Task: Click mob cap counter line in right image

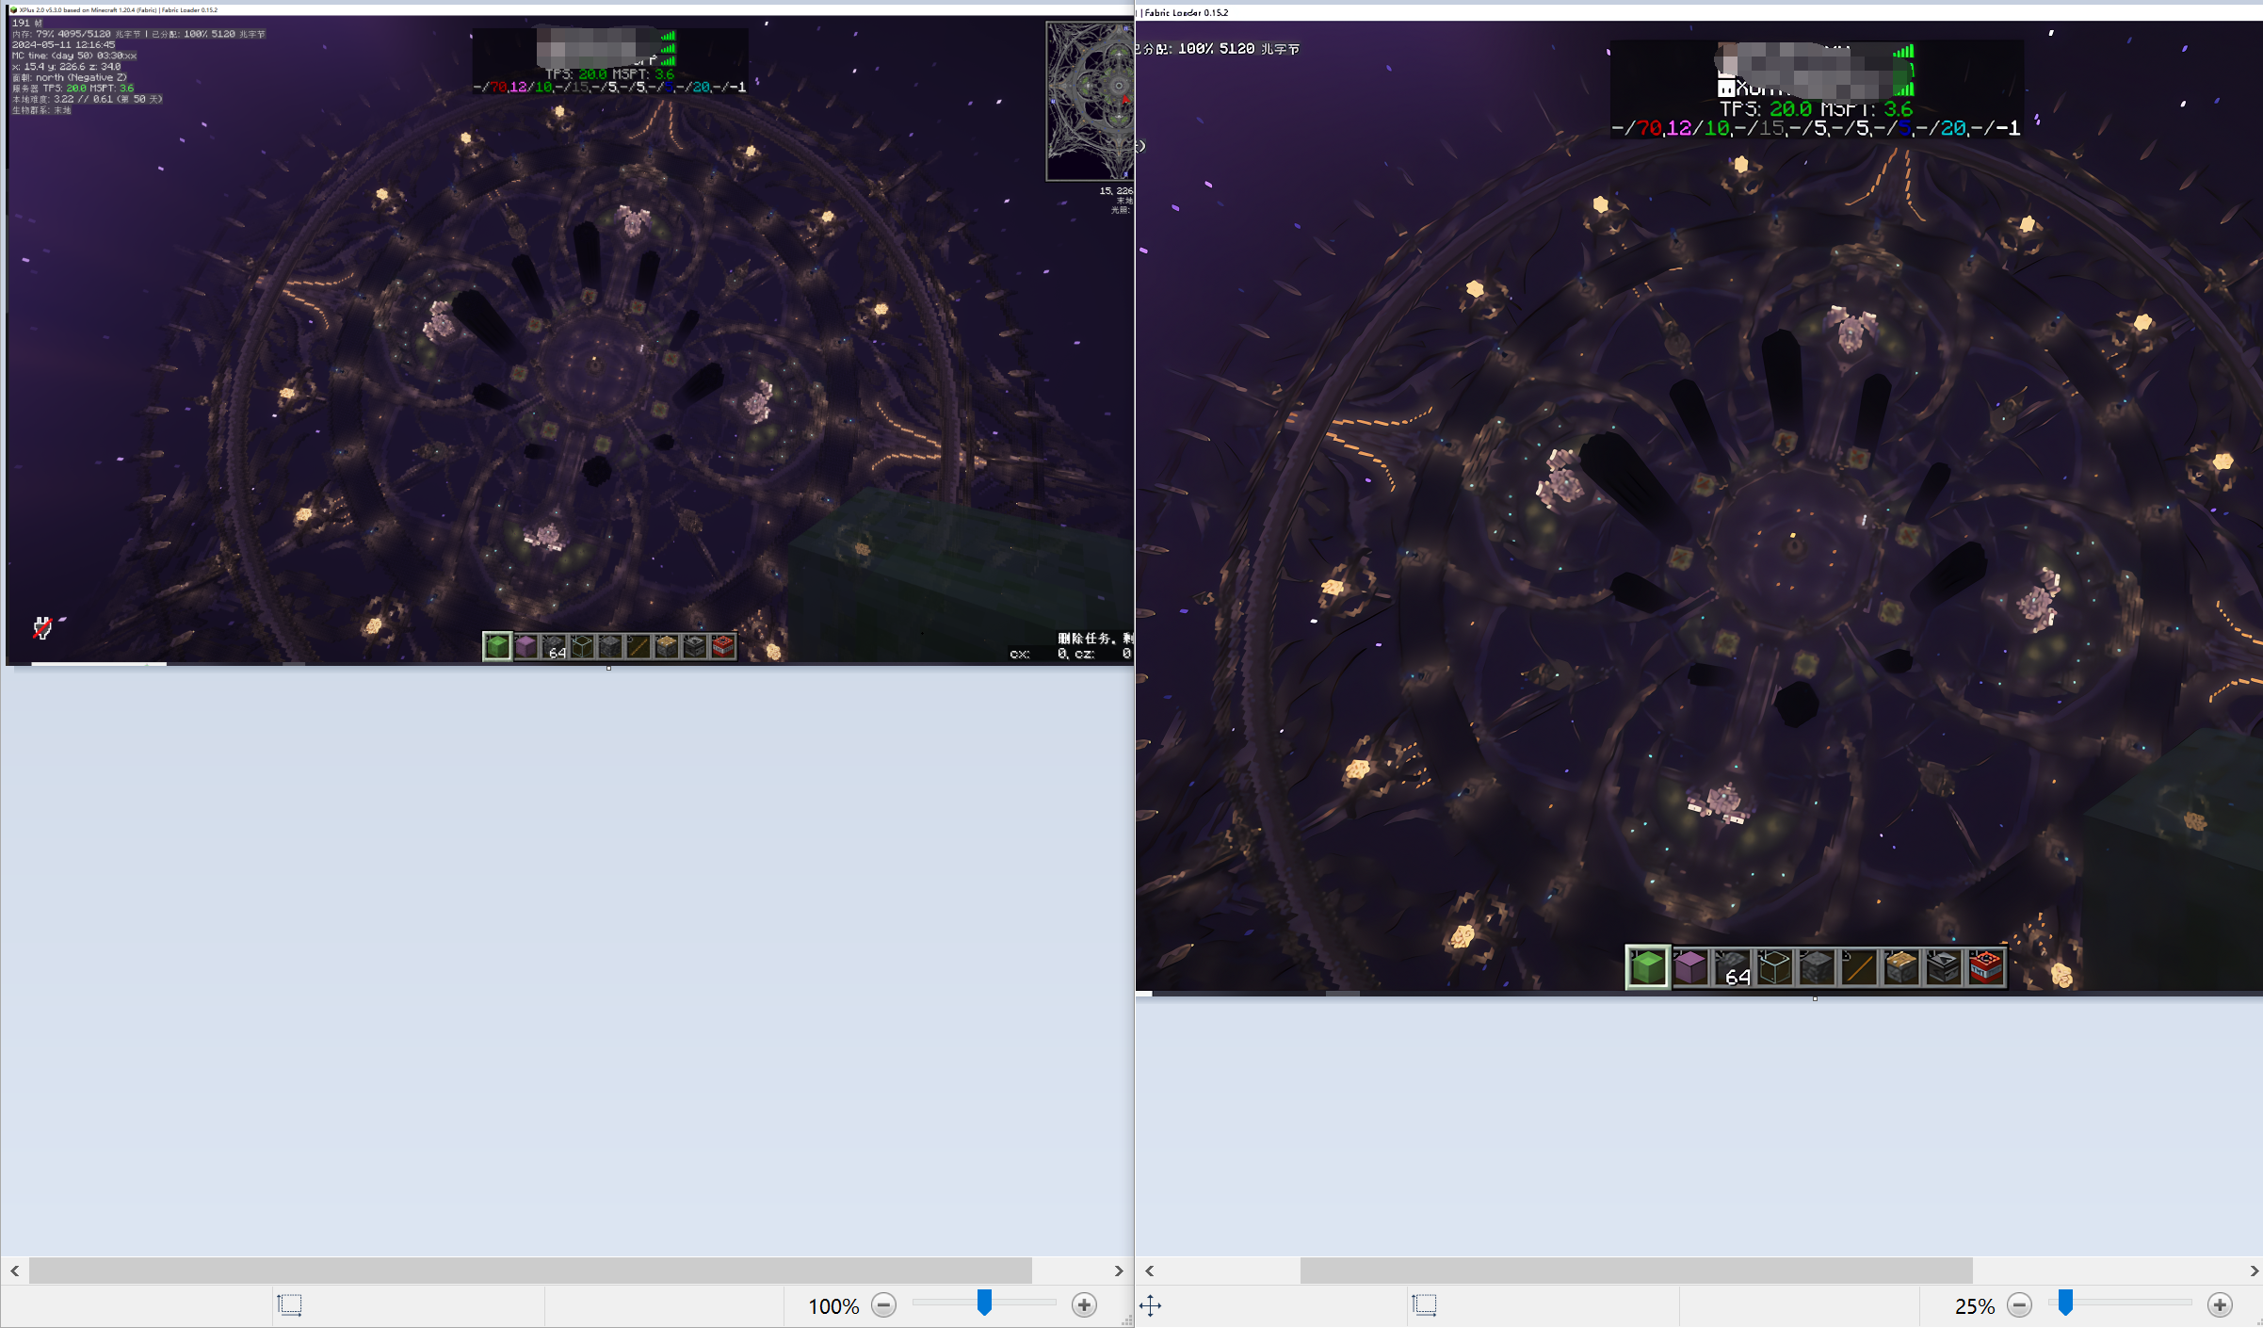Action: click(1816, 128)
